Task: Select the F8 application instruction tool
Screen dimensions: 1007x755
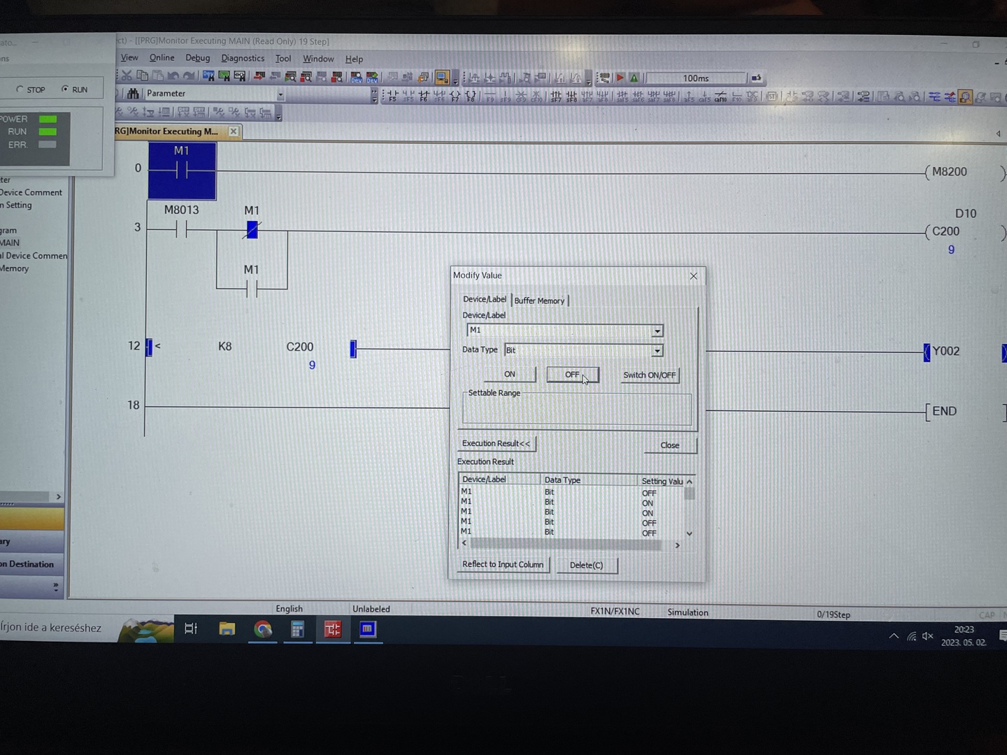Action: (471, 96)
